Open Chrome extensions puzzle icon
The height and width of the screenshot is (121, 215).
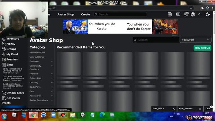[x=202, y=8]
